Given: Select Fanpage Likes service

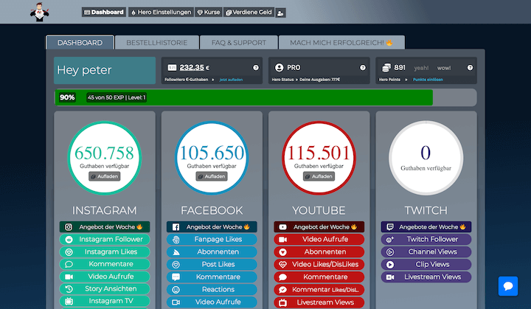Looking at the screenshot, I should [212, 239].
